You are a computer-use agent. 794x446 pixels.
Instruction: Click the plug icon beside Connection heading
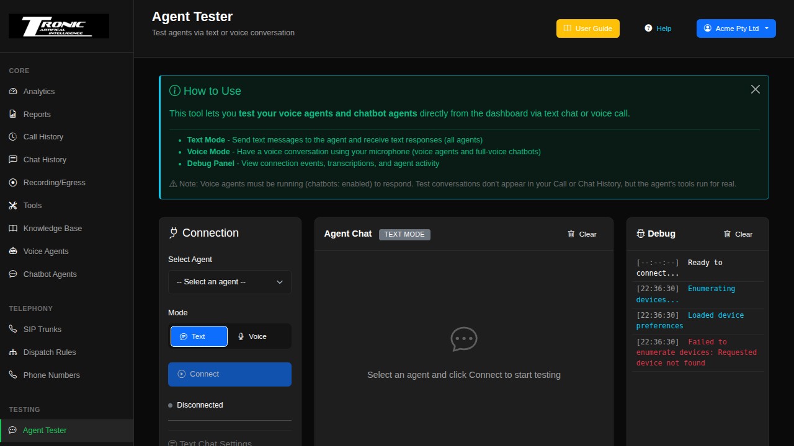click(x=174, y=233)
